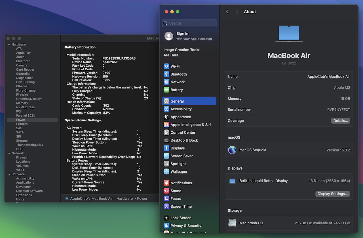
Task: Open coverage Details… button
Action: click(x=341, y=121)
